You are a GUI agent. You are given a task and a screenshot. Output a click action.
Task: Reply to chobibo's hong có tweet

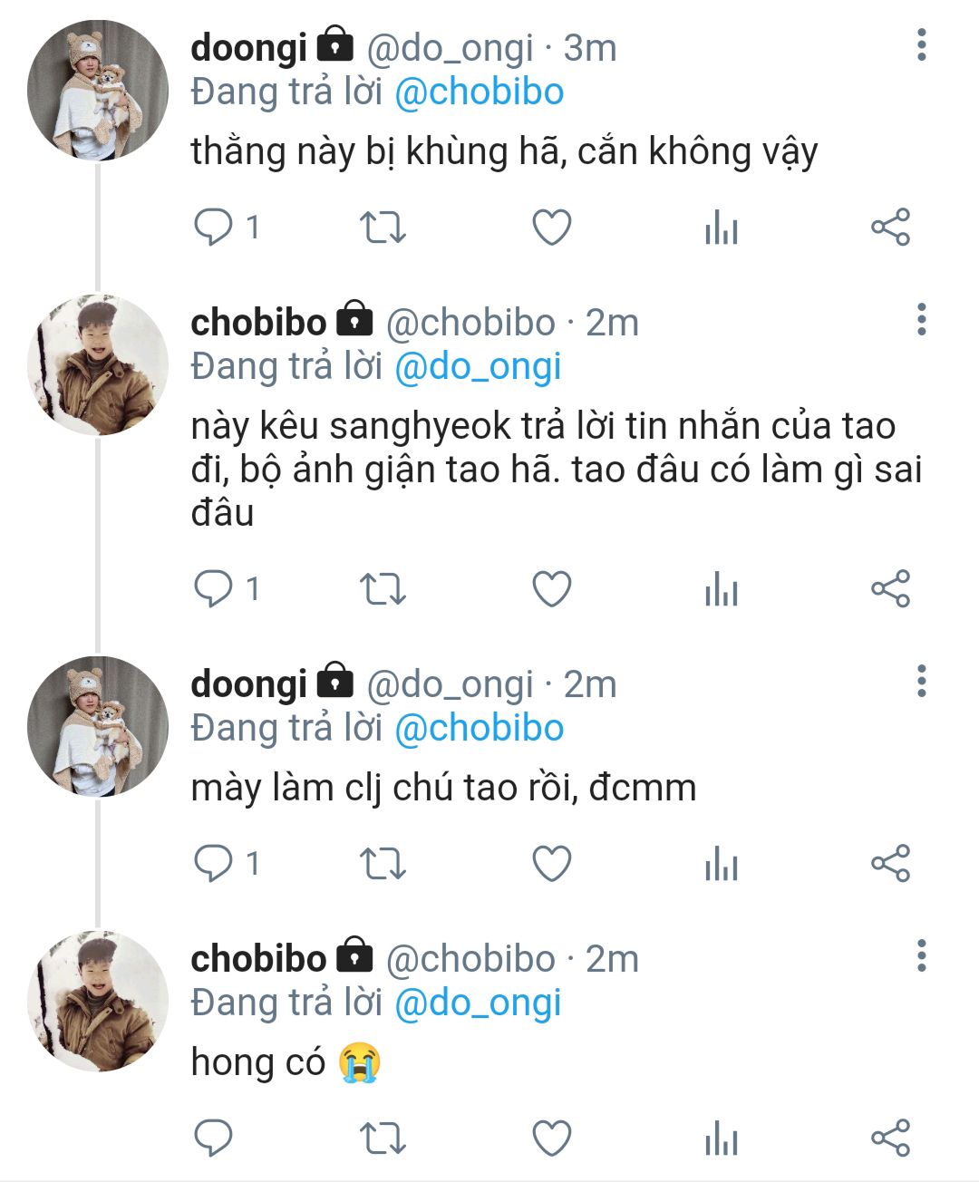[x=214, y=1138]
